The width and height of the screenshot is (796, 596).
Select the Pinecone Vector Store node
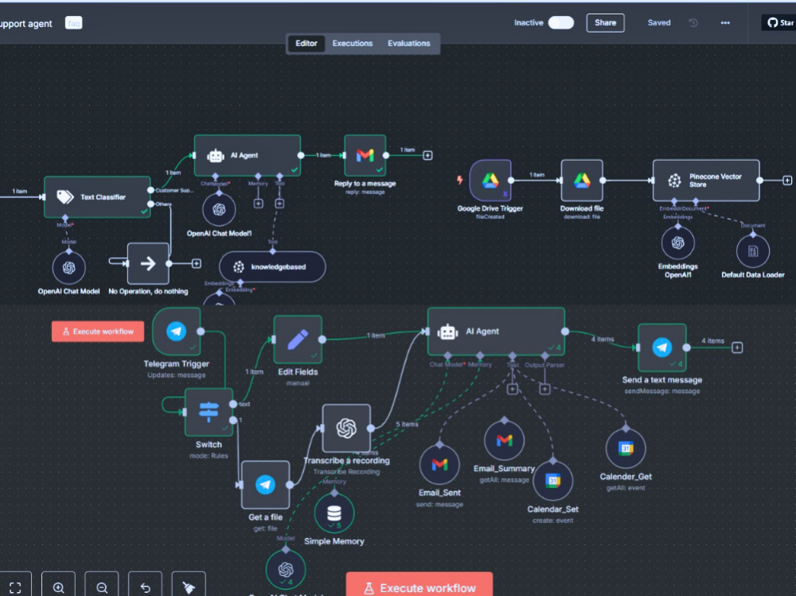[706, 180]
